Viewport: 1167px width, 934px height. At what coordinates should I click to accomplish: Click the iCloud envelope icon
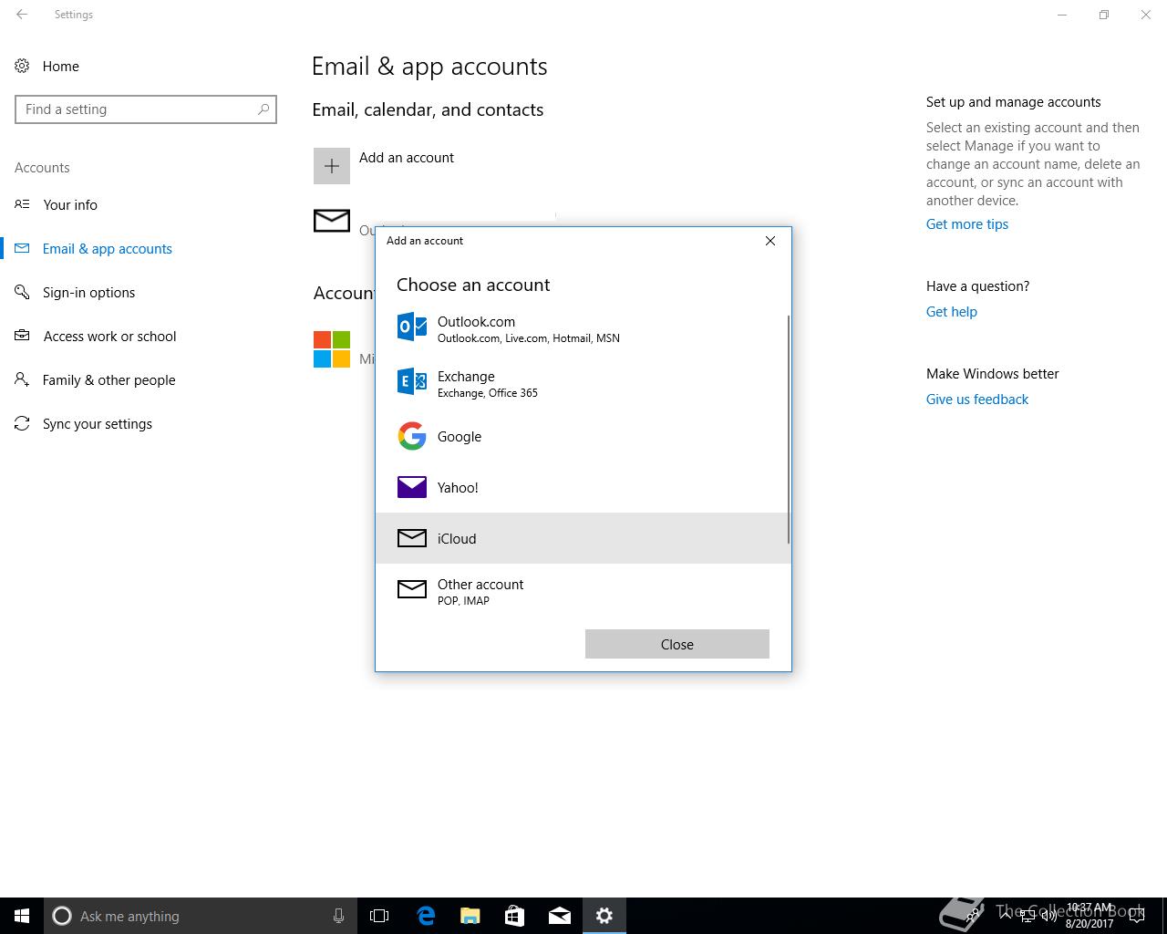(412, 538)
